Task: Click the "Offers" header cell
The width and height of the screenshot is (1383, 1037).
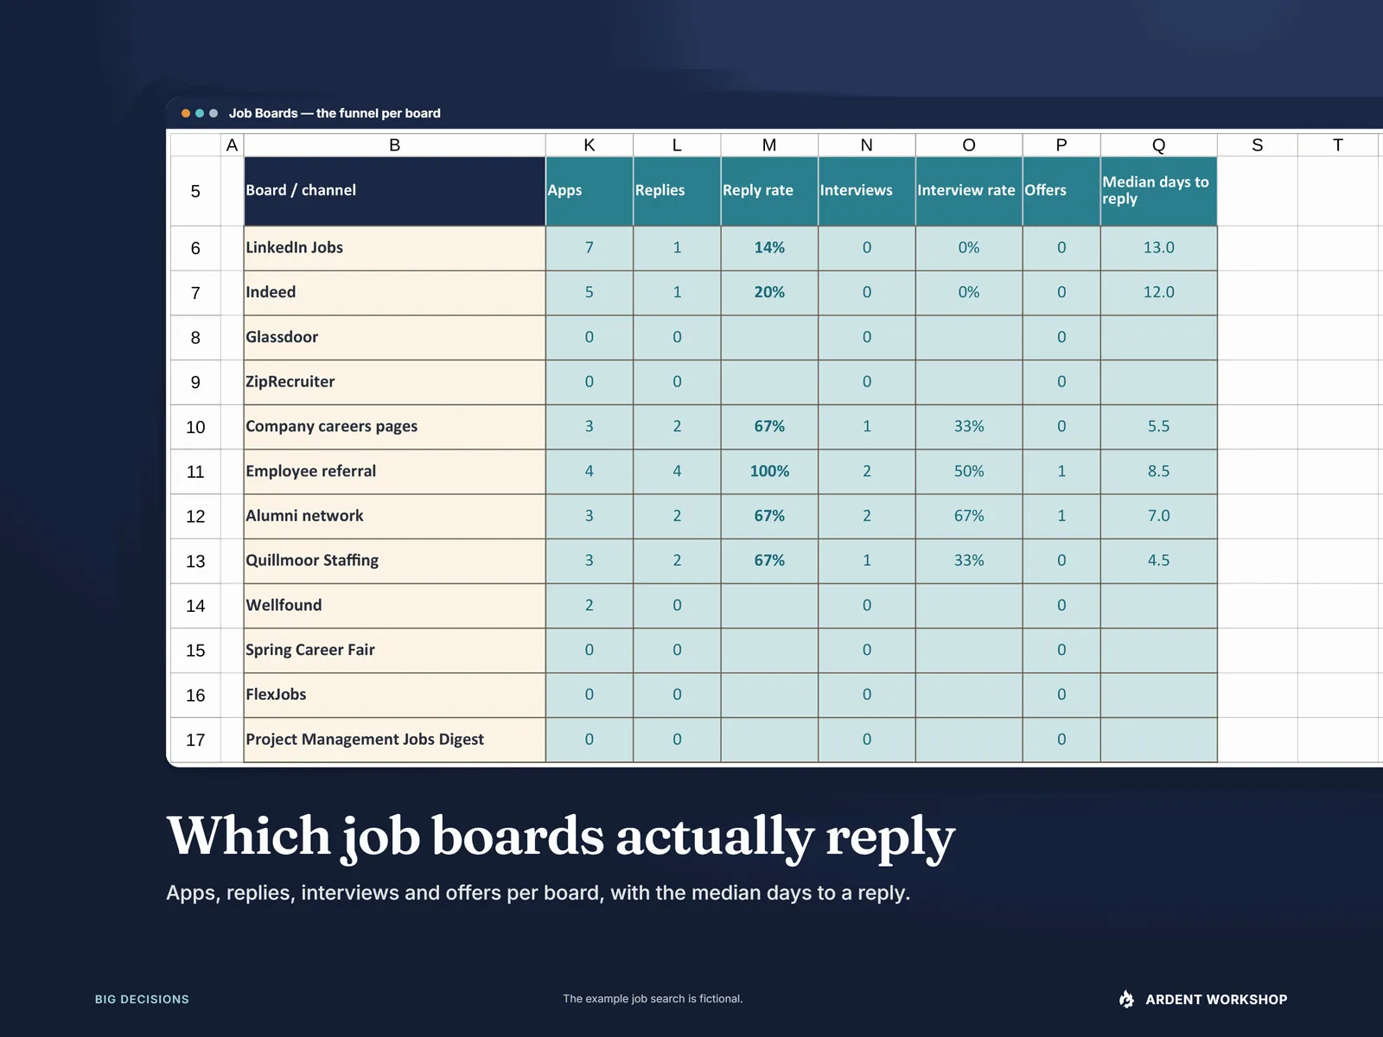Action: click(x=1061, y=191)
